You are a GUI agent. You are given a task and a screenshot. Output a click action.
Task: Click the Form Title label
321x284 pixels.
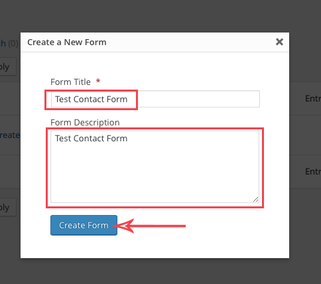[x=70, y=82]
